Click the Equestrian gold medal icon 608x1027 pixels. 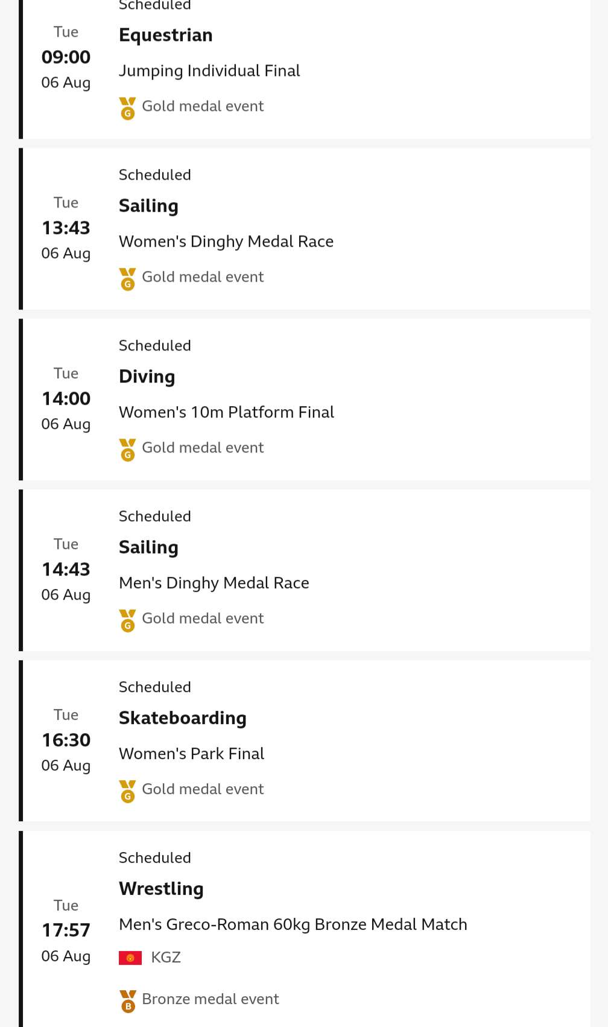(127, 109)
